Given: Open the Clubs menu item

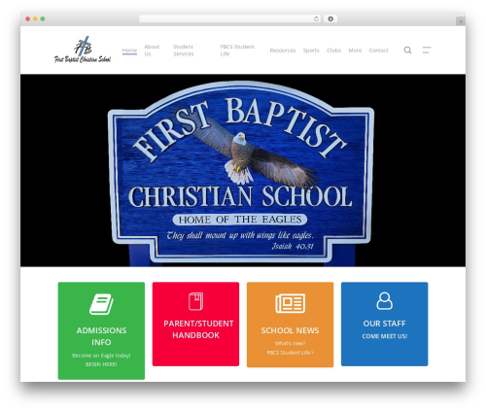Looking at the screenshot, I should click(x=333, y=51).
